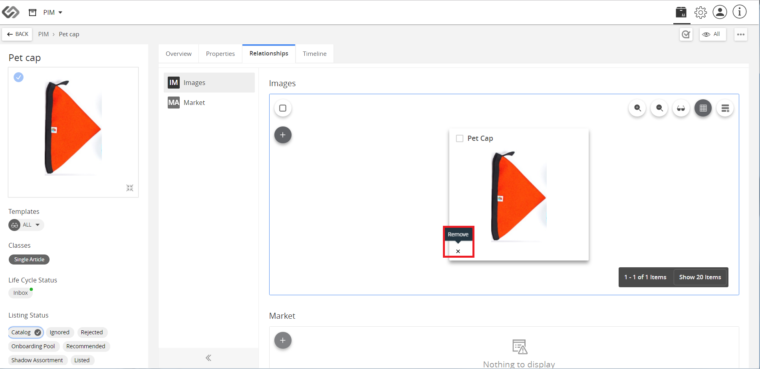
Task: Expand the Templates ALL dropdown
Action: pyautogui.click(x=26, y=225)
